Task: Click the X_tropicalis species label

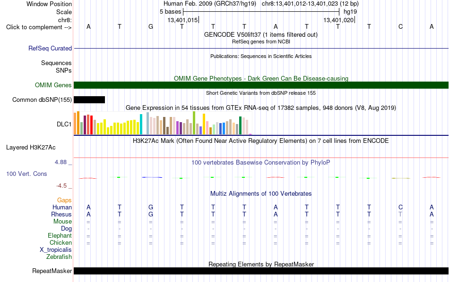Action: coord(56,250)
